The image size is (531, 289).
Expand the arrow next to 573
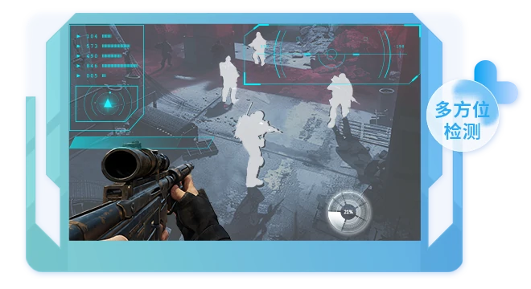tap(79, 46)
